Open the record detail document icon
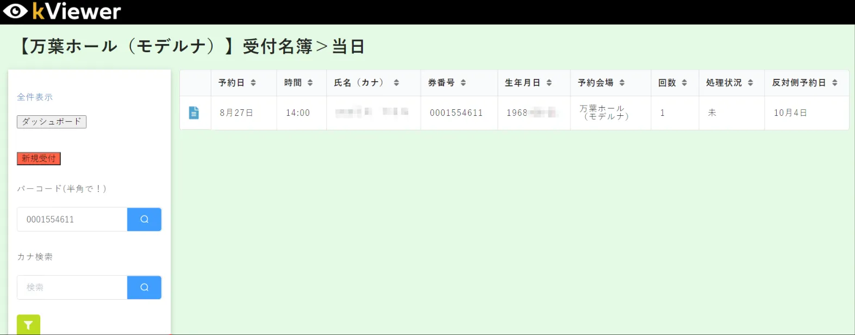Image resolution: width=855 pixels, height=335 pixels. 194,113
